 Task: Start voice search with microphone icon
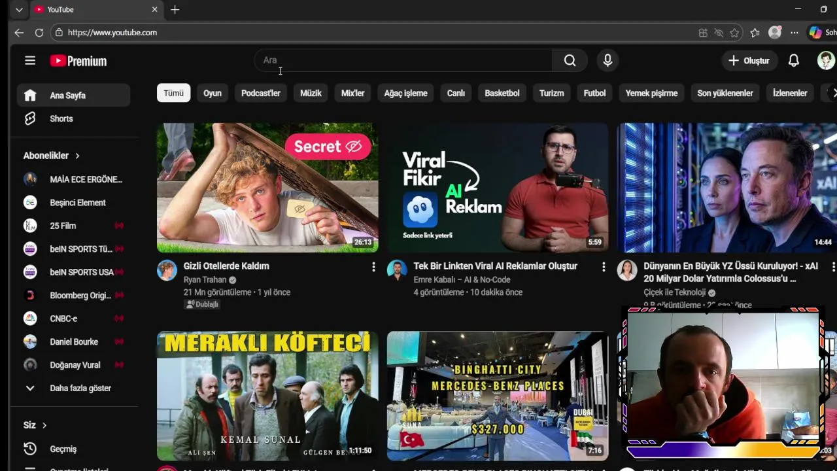point(607,60)
